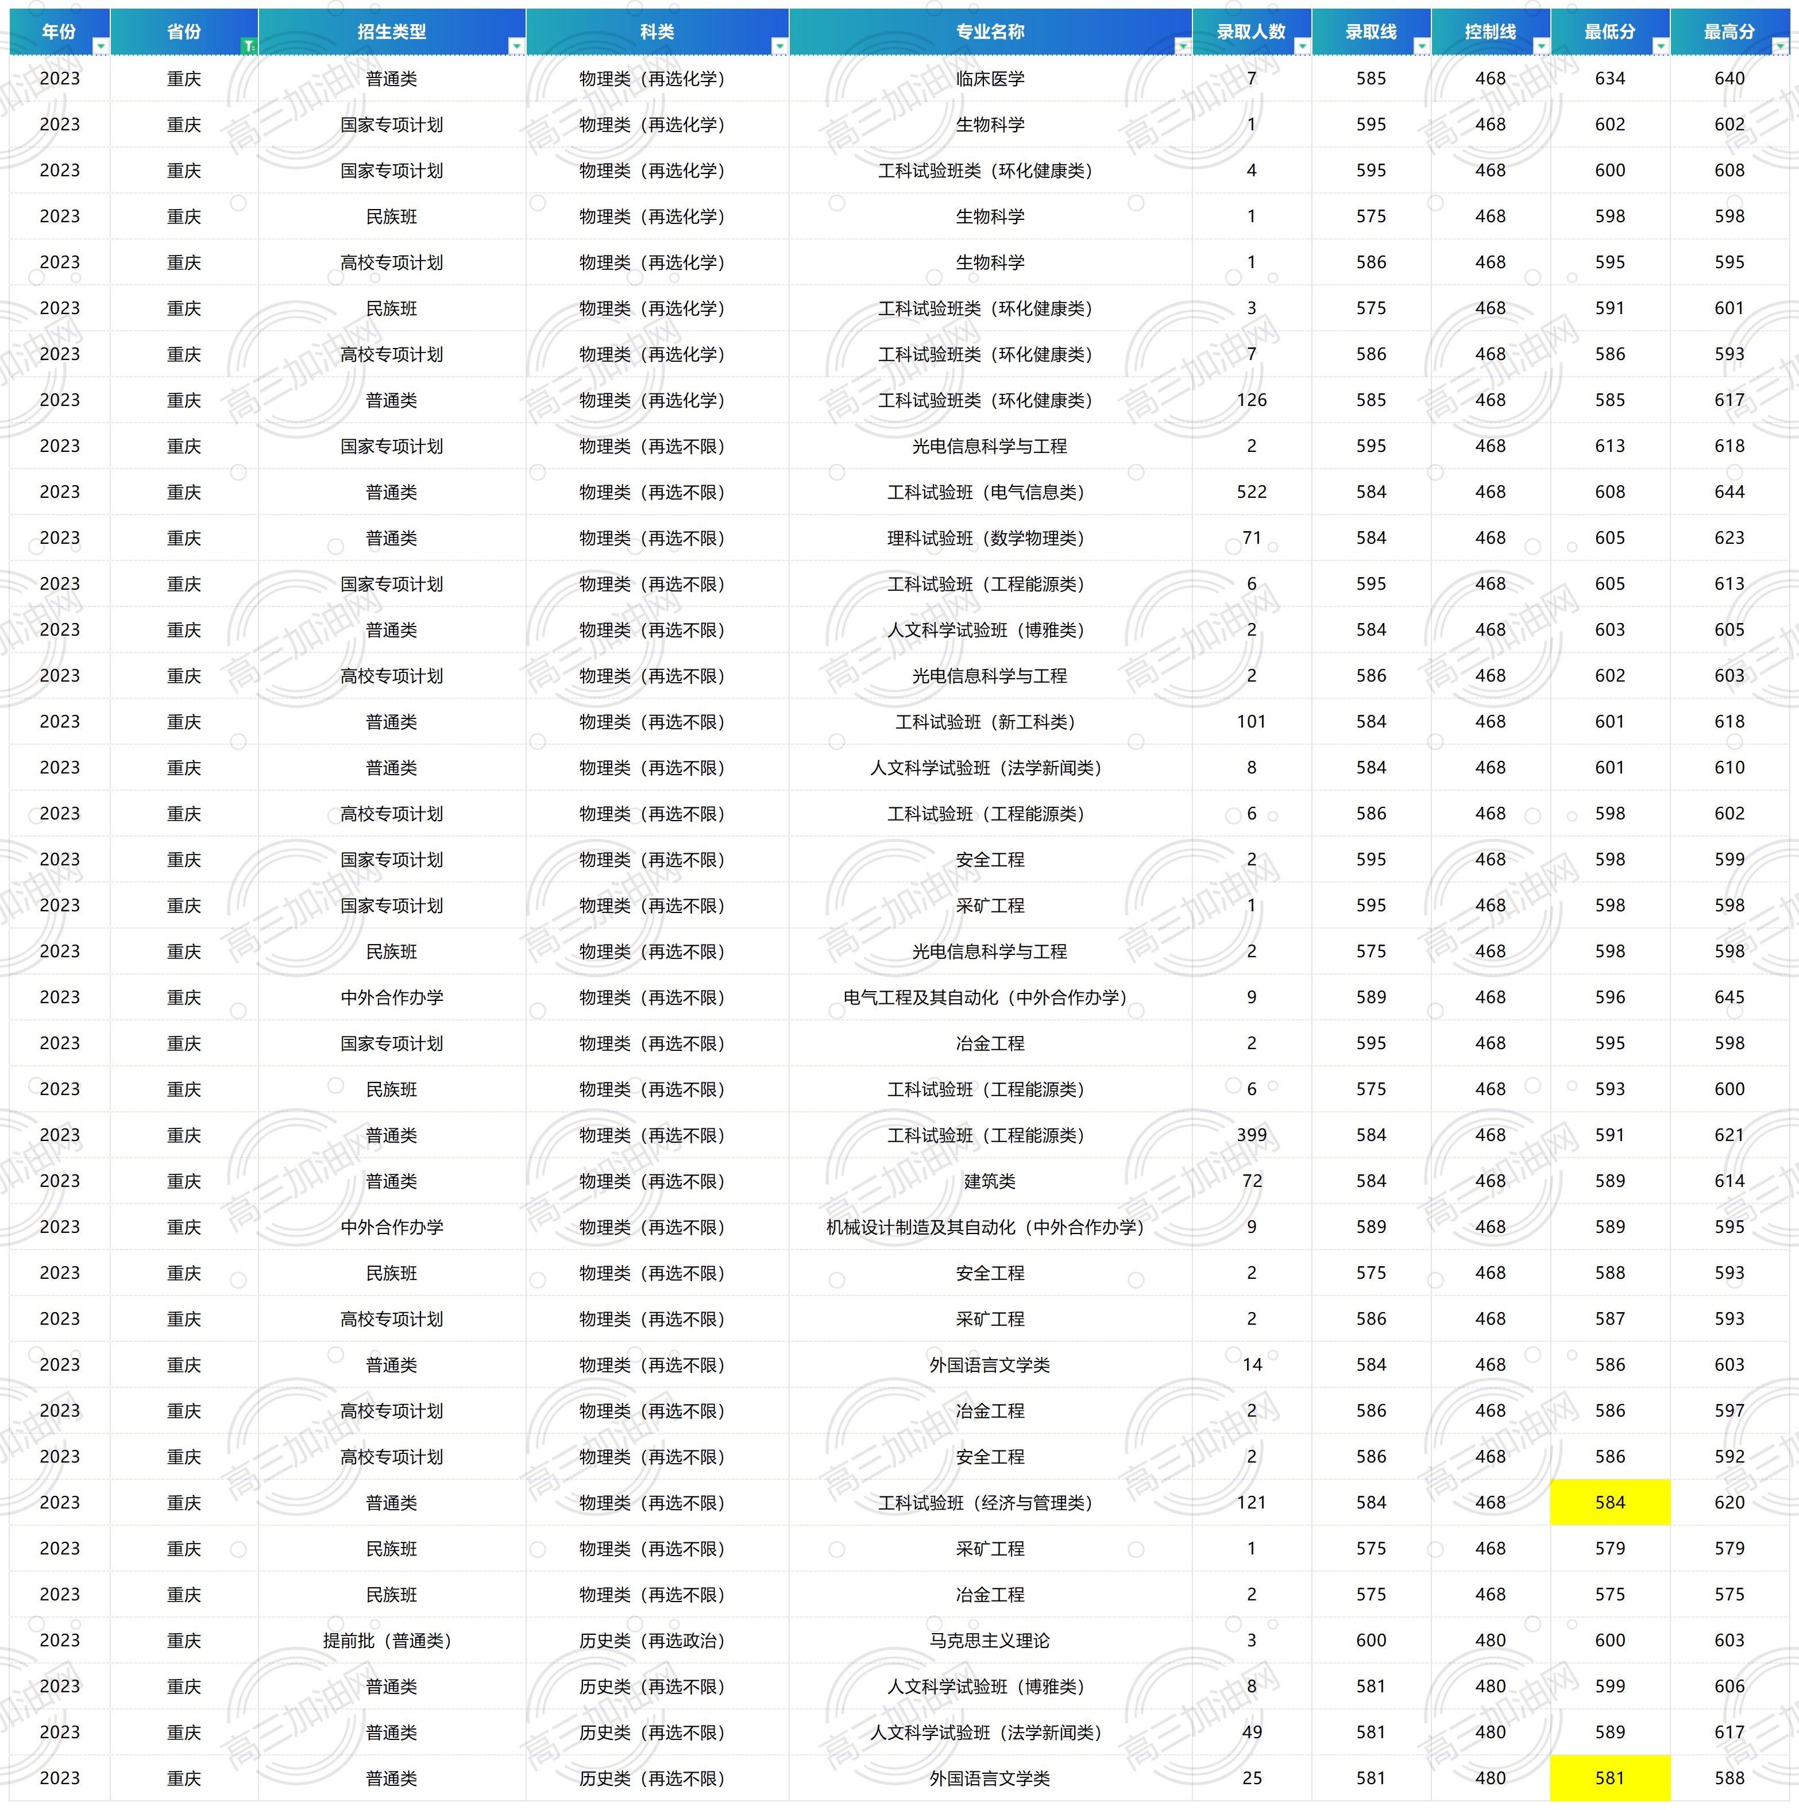
Task: Select the yellow highlighted 581 lowest score cell
Action: (x=1609, y=1778)
